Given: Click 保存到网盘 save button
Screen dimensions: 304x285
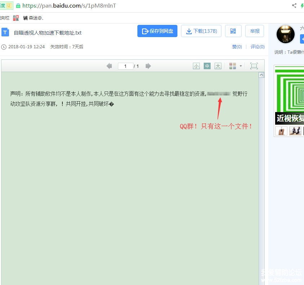Looking at the screenshot, I should [157, 31].
